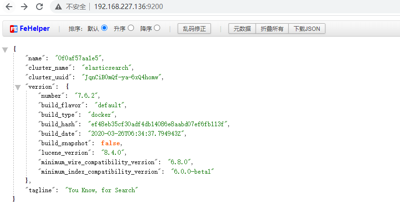Click the build hash value starting ef48eb35
Image resolution: width=400 pixels, height=224 pixels.
pyautogui.click(x=157, y=124)
